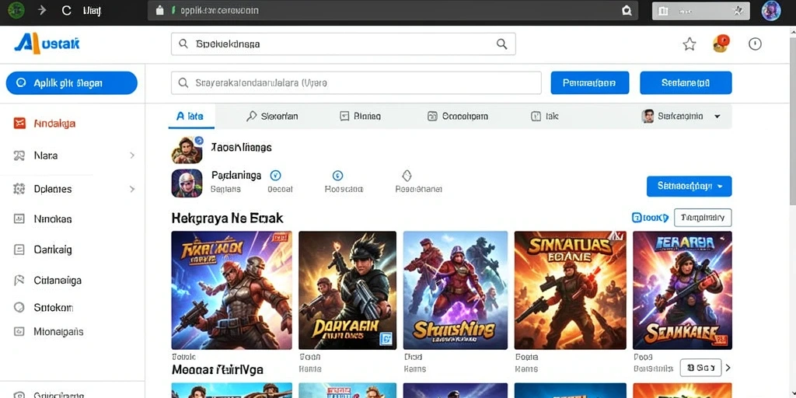
Task: Click the Roosodan circle icon
Action: [x=337, y=176]
